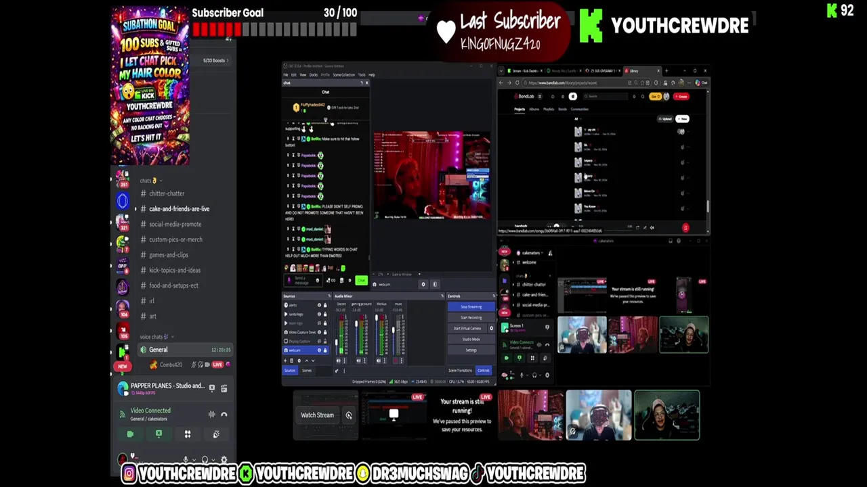Open OBS Edit menu
This screenshot has height=487, width=867.
pyautogui.click(x=294, y=74)
